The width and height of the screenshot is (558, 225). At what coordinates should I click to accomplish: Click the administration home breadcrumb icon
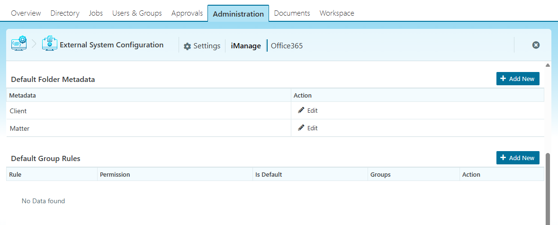pyautogui.click(x=19, y=44)
